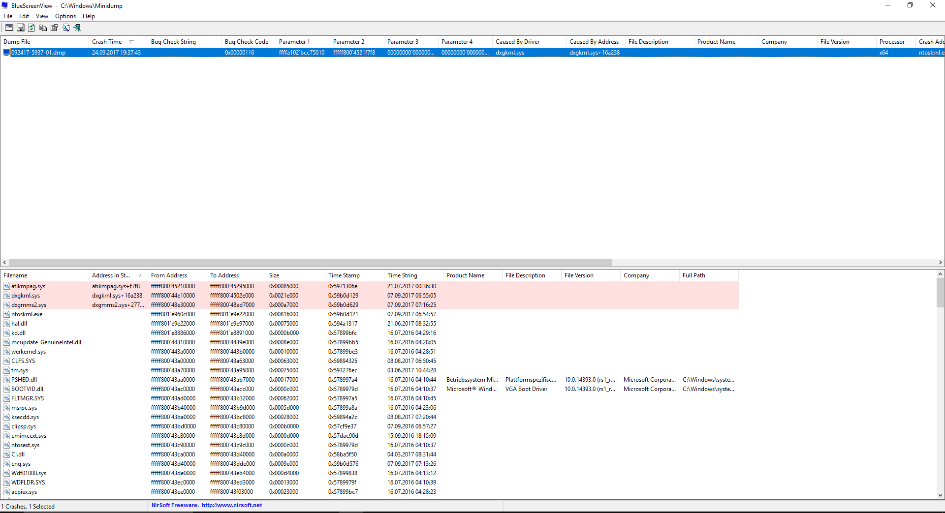The height and width of the screenshot is (513, 945).
Task: Click the file icon beside ntoskrnl.exe
Action: click(x=6, y=314)
